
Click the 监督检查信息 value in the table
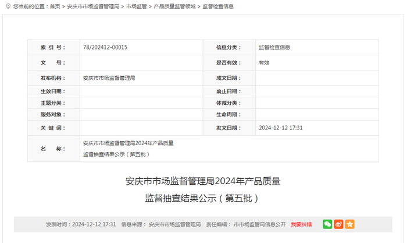274,47
